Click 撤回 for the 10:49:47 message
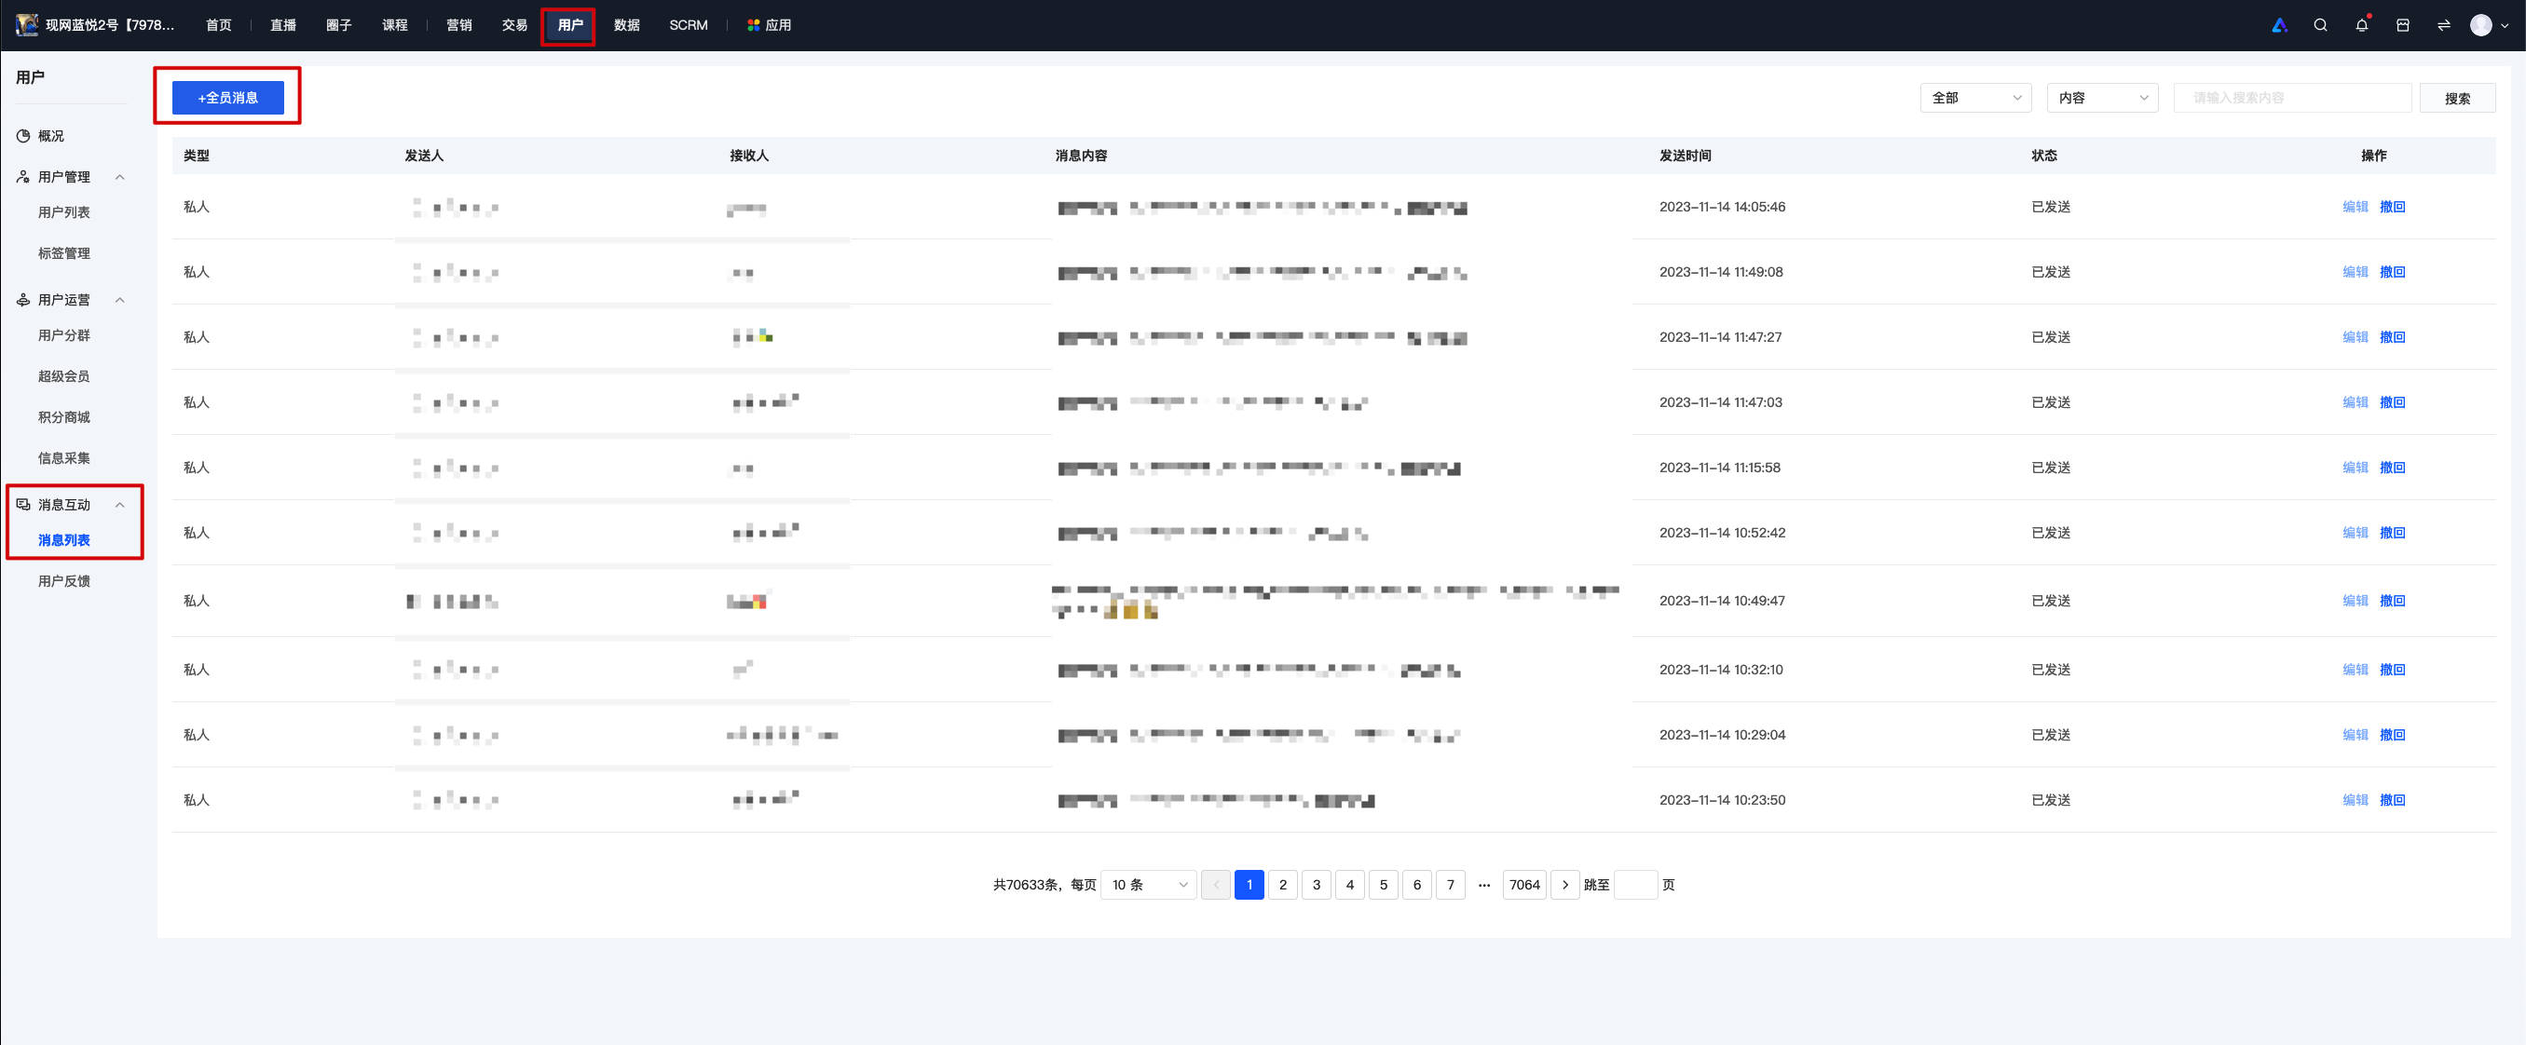Image resolution: width=2526 pixels, height=1045 pixels. (x=2393, y=601)
